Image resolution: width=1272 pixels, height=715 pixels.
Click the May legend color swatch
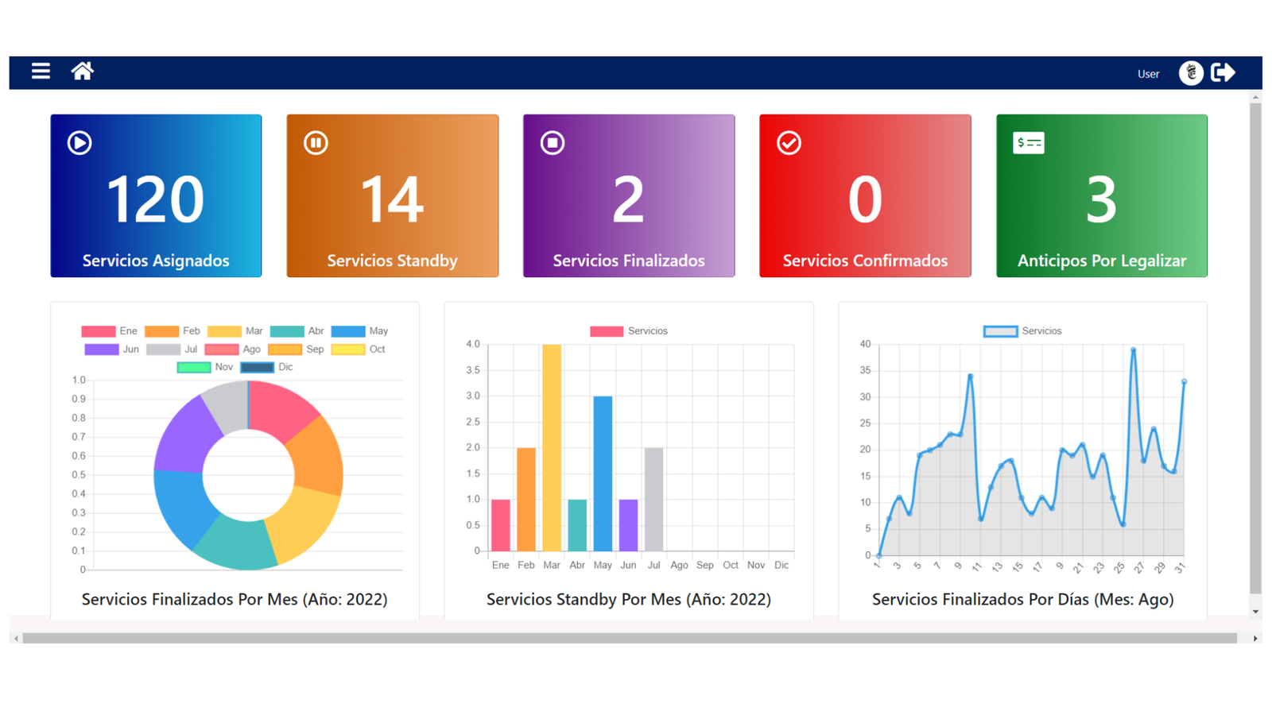348,331
